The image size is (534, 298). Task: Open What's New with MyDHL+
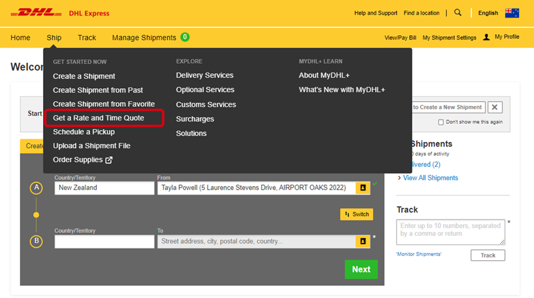coord(342,90)
